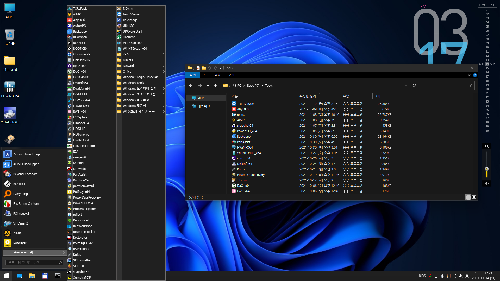This screenshot has width=500, height=281.
Task: Open recent locations dropdown next to forward arrow
Action: pyautogui.click(x=208, y=86)
